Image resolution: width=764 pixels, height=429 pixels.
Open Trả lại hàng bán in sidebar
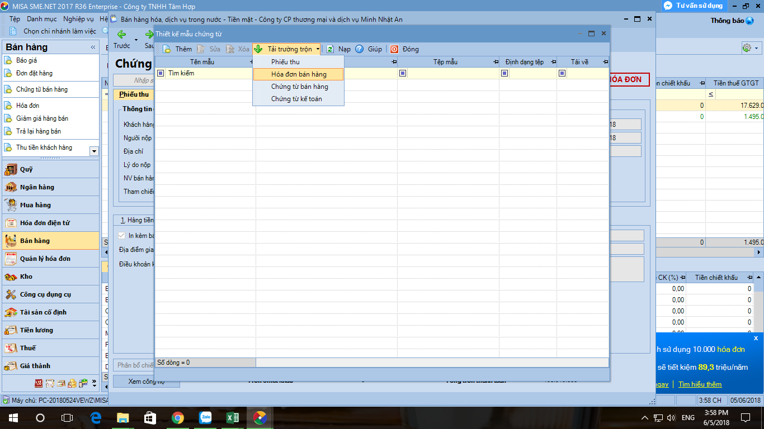39,131
